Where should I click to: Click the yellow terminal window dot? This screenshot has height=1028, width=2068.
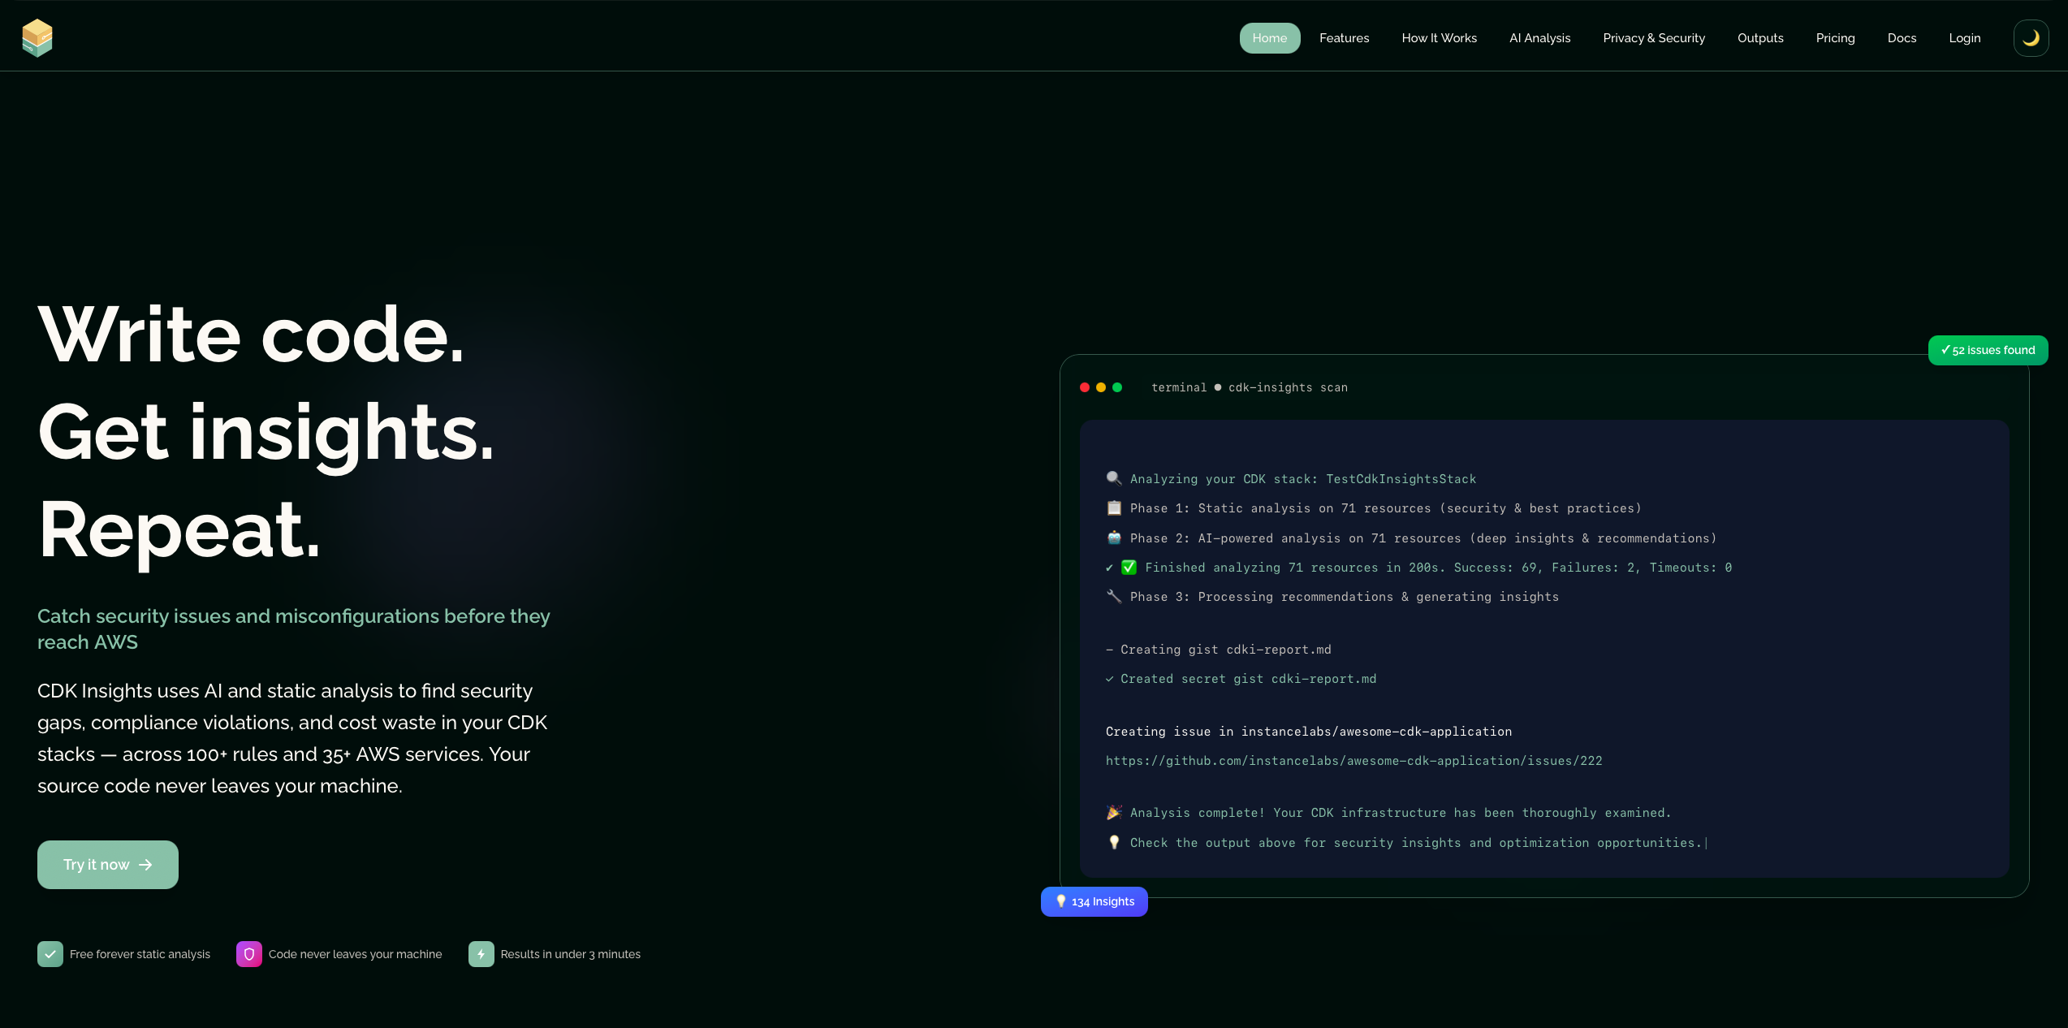pos(1101,387)
